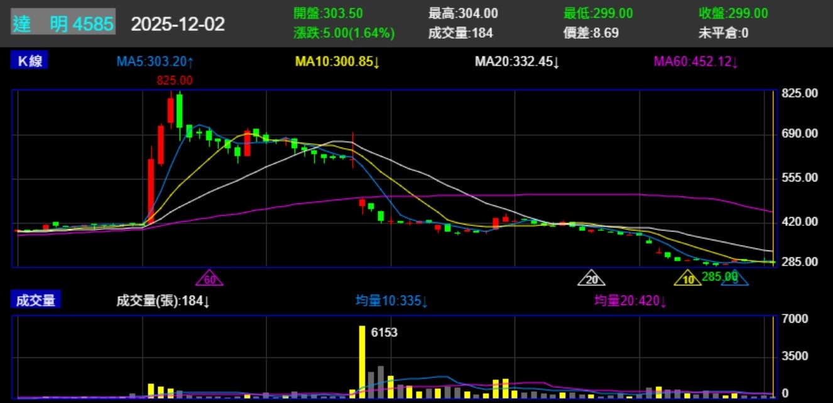
Task: Click the 成交量 panel label
Action: pos(36,301)
